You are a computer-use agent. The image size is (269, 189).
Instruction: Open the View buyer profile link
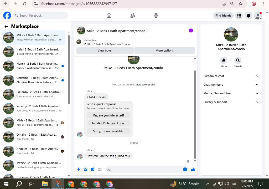pyautogui.click(x=146, y=85)
